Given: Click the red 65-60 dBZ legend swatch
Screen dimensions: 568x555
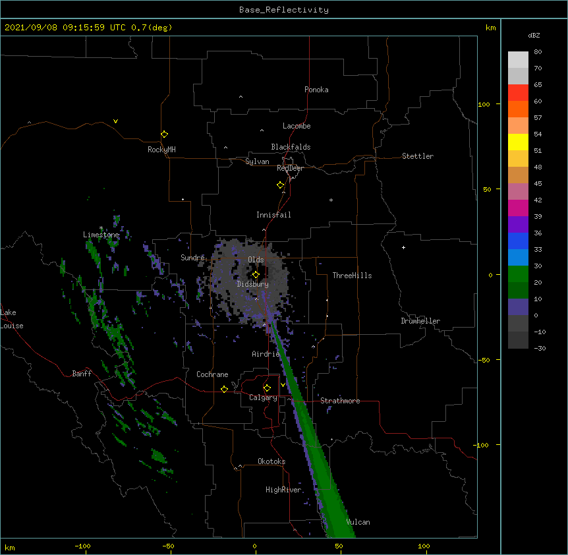Looking at the screenshot, I should 518,93.
